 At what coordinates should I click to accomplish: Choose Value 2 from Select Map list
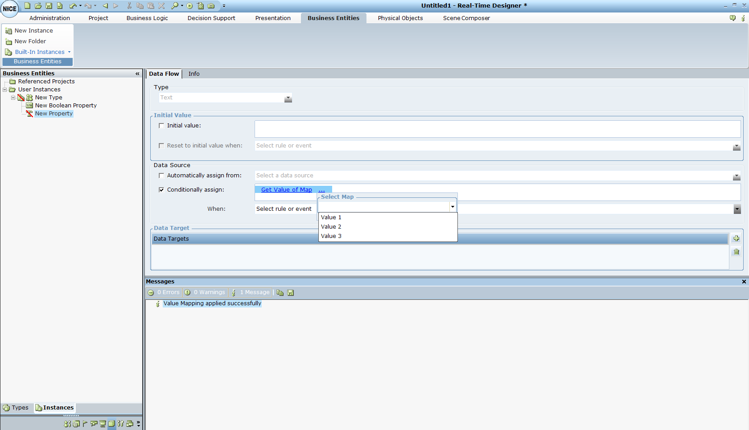pos(331,227)
